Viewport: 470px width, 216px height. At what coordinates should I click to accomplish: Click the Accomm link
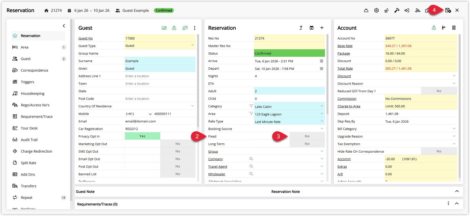(x=344, y=159)
